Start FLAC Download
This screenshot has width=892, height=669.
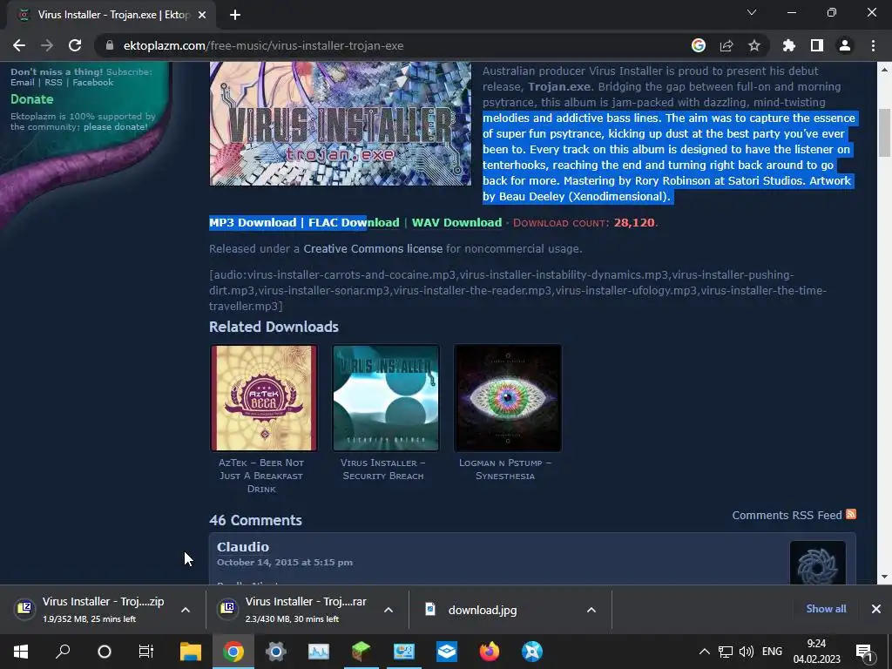354,222
